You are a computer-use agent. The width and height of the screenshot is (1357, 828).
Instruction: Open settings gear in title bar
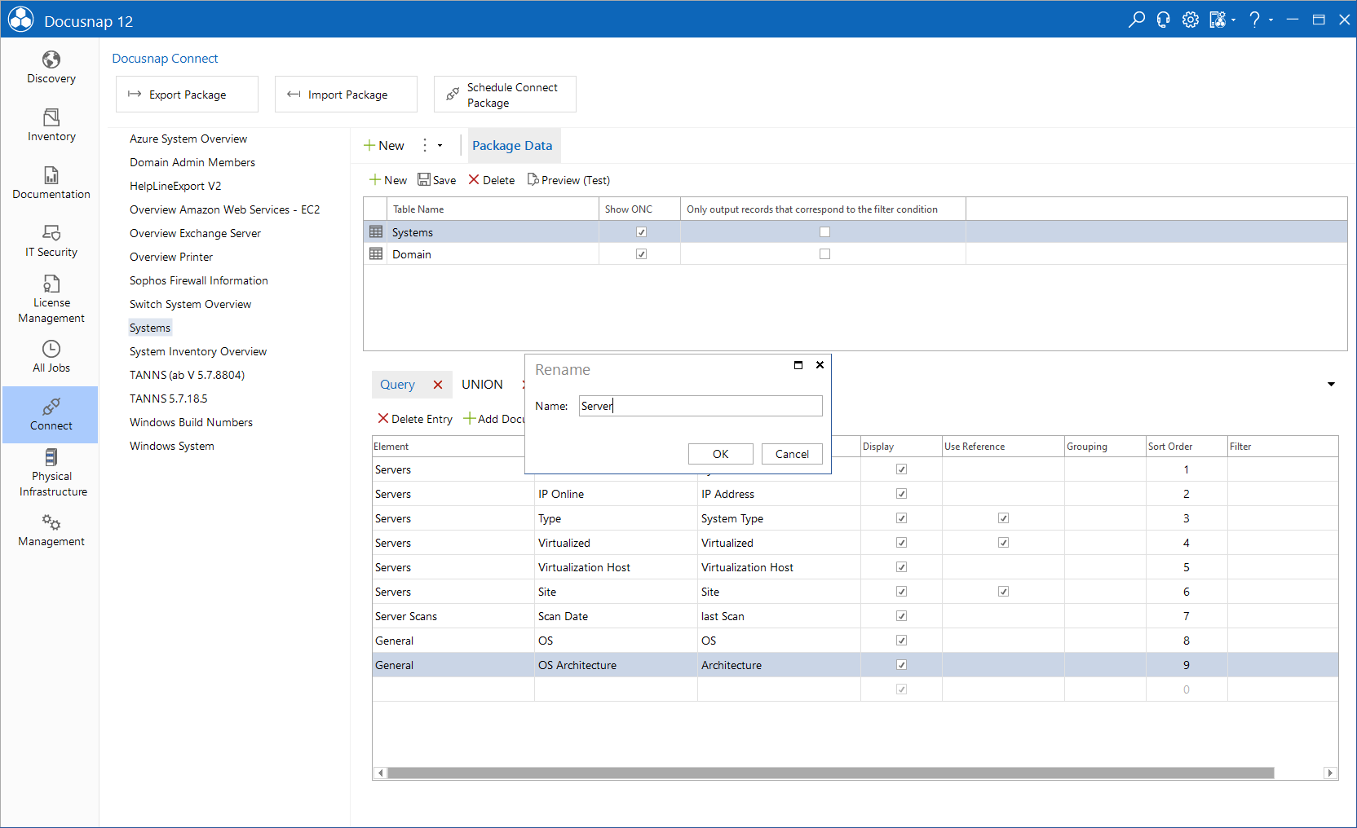pos(1191,20)
